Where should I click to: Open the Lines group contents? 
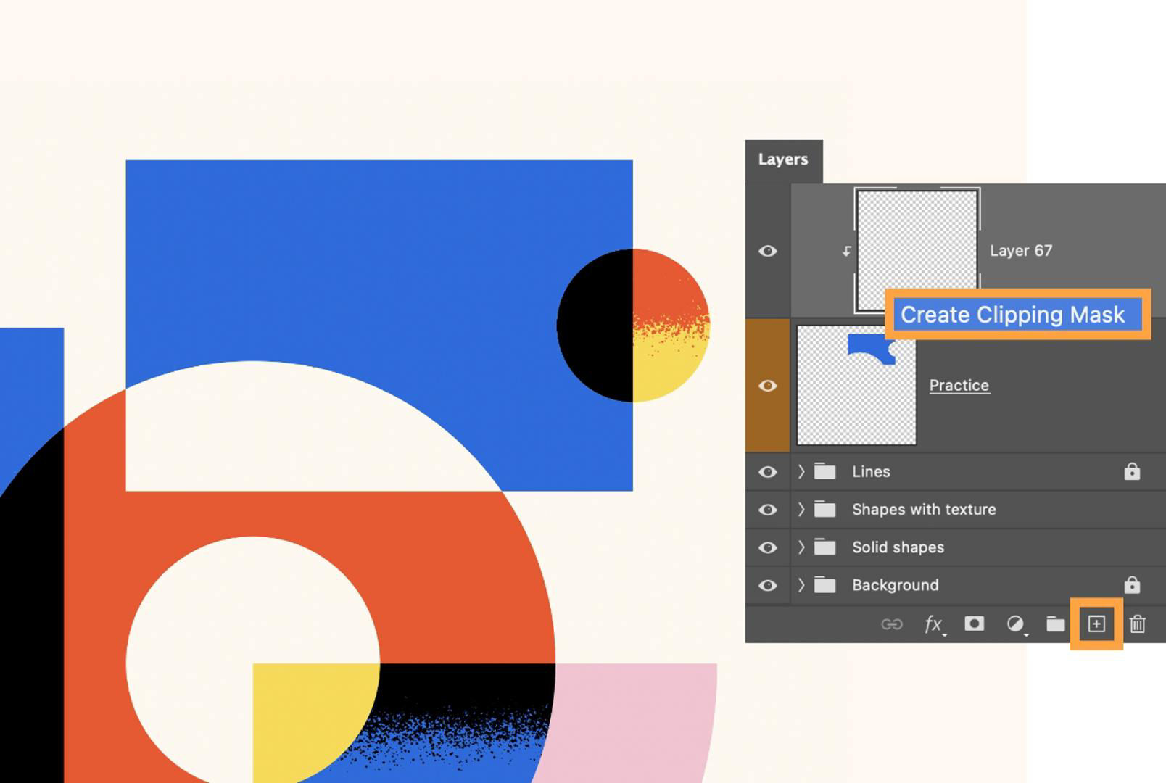(801, 472)
